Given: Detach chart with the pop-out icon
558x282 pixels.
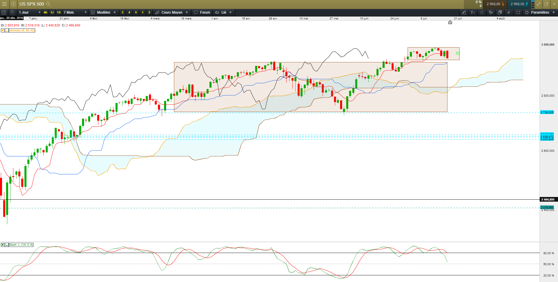Looking at the screenshot, I should click(546, 4).
